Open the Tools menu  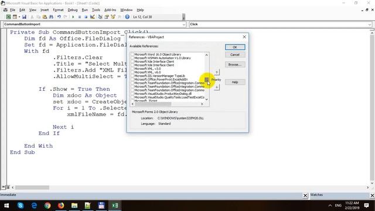pyautogui.click(x=96, y=10)
